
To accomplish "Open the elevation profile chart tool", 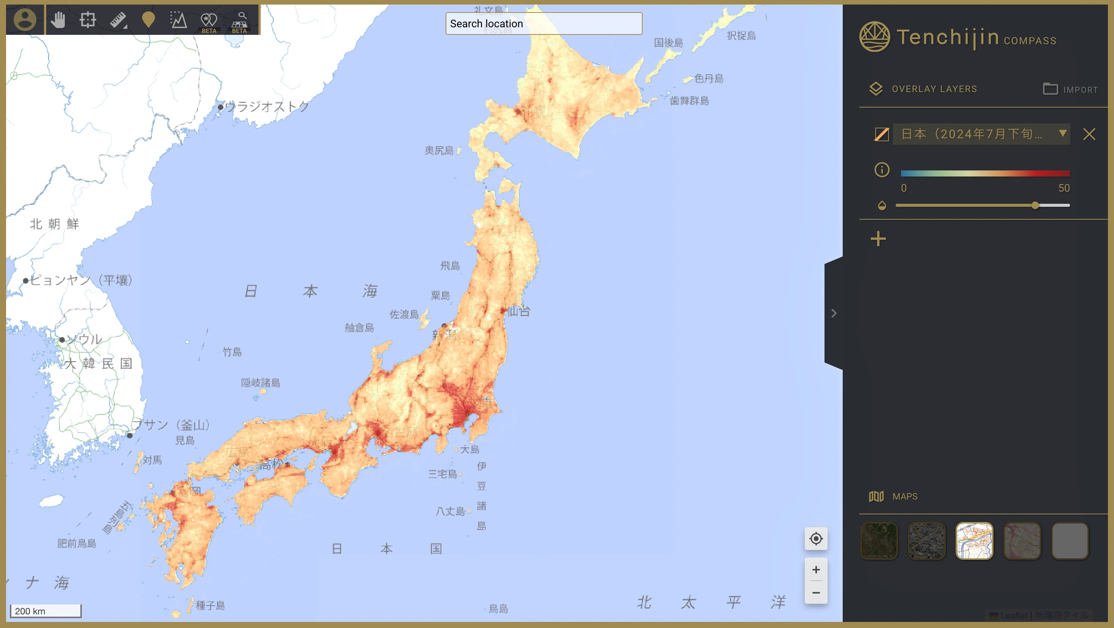I will pos(178,20).
